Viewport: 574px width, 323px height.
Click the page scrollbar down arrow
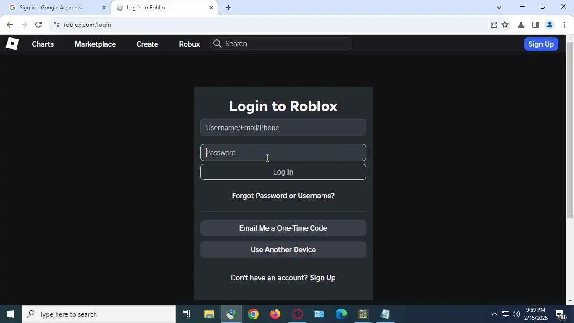tap(570, 301)
